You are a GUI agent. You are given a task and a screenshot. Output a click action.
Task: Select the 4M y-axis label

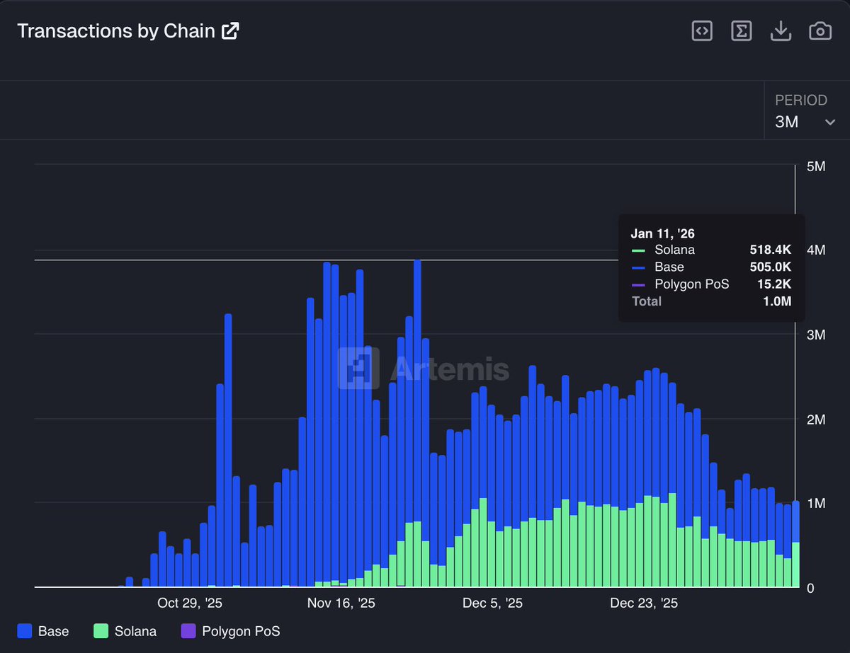click(816, 250)
